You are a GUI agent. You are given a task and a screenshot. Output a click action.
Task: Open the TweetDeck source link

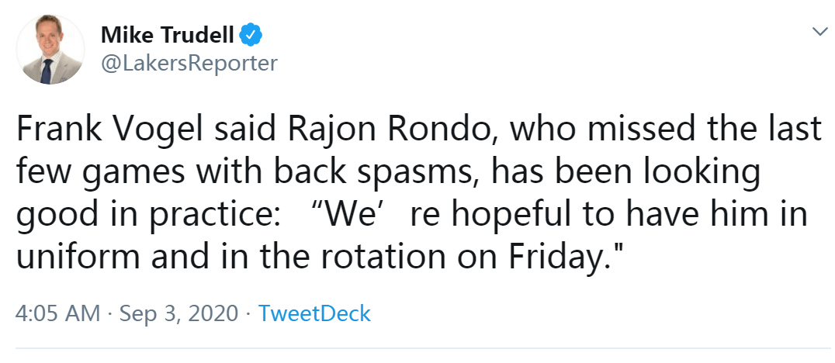(x=314, y=313)
